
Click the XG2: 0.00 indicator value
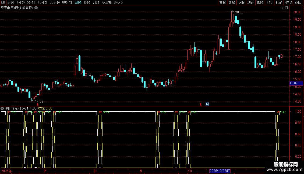pyautogui.click(x=45, y=108)
